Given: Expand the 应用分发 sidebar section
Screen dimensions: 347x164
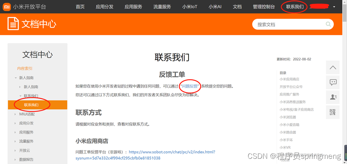Looking at the screenshot, I should coord(15,123).
